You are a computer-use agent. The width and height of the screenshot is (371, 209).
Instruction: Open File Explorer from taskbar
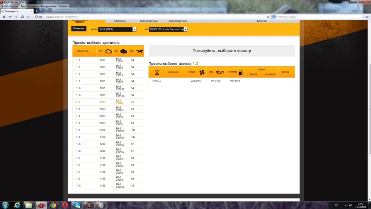click(x=29, y=205)
